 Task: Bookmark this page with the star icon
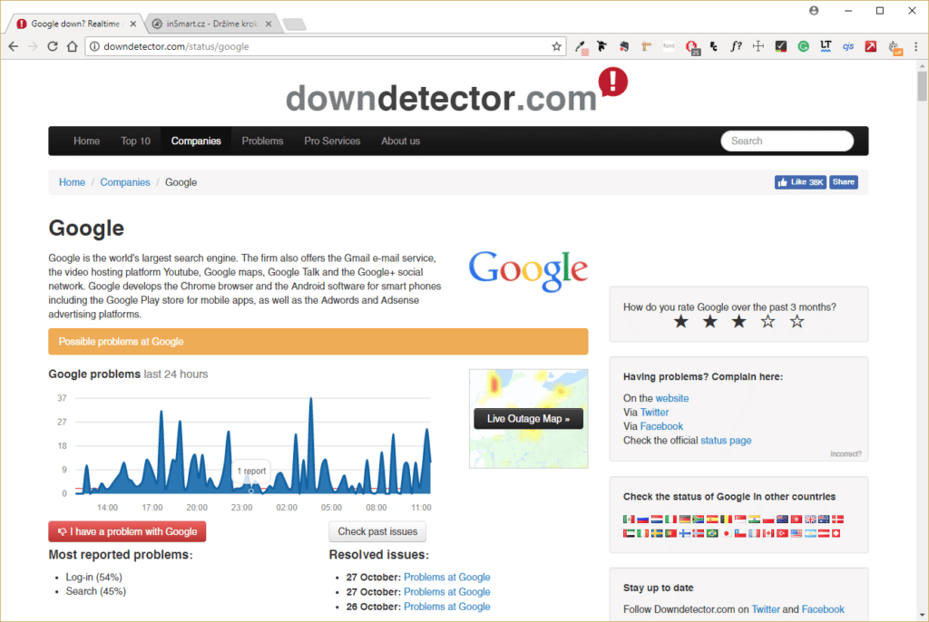pyautogui.click(x=556, y=46)
